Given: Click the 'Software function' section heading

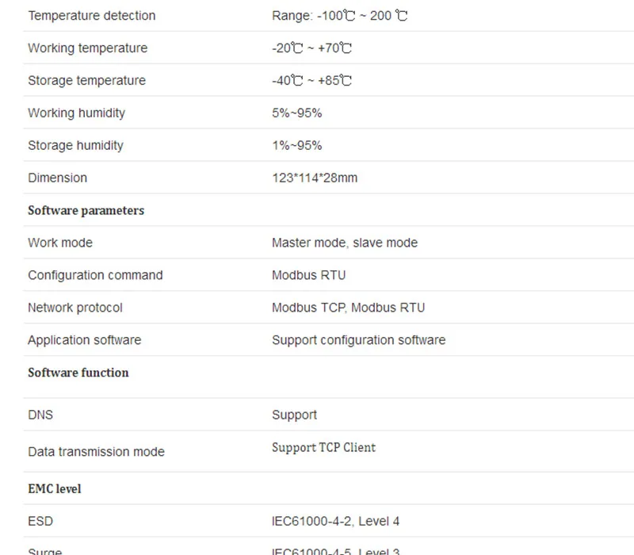Looking at the screenshot, I should (x=78, y=373).
